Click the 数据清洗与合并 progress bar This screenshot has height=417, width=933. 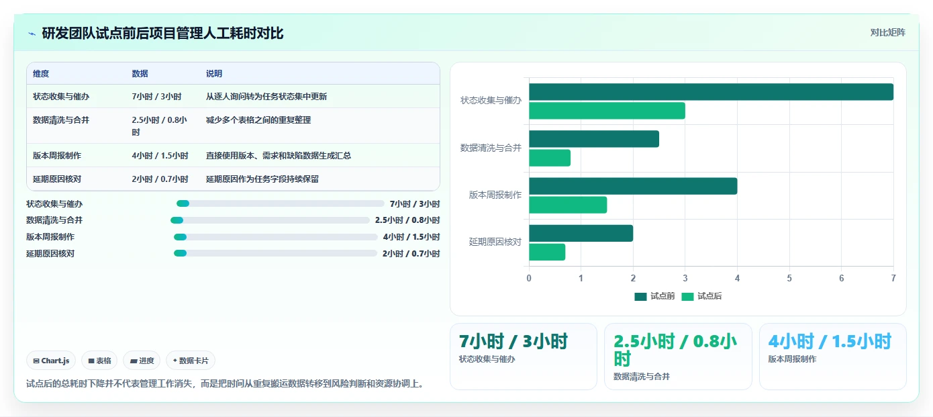coord(270,220)
